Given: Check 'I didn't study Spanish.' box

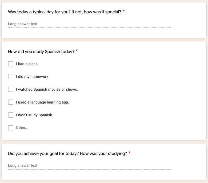Looking at the screenshot, I should tap(11, 115).
